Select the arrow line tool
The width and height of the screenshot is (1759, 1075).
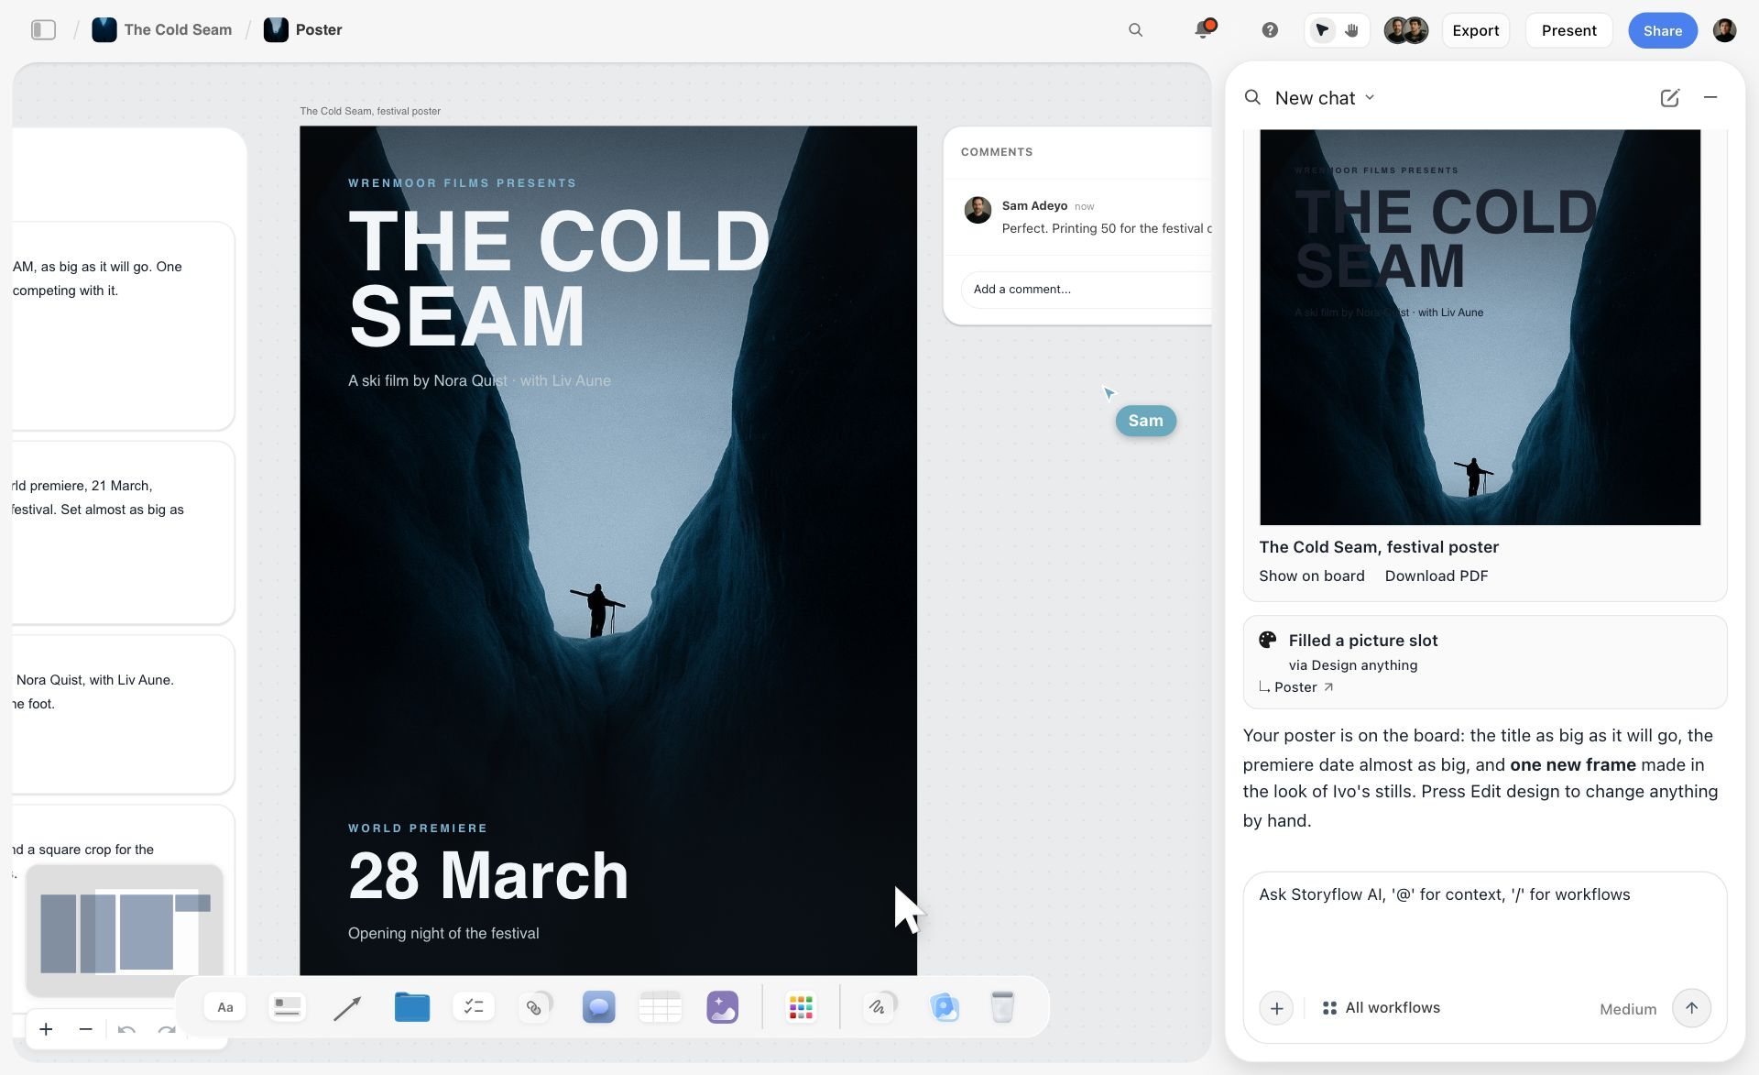347,1008
